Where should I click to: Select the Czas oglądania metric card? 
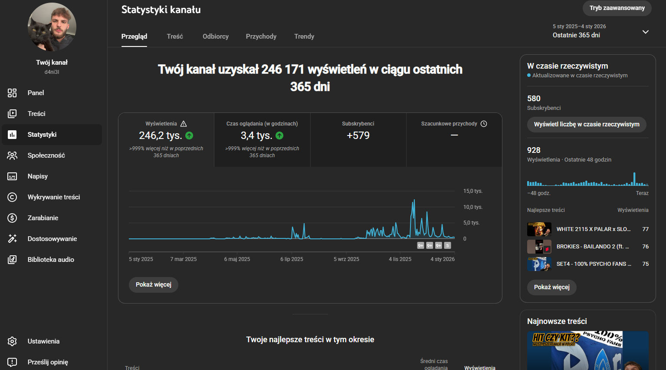[262, 139]
